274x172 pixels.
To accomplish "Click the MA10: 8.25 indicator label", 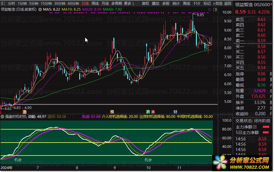I will [71, 9].
